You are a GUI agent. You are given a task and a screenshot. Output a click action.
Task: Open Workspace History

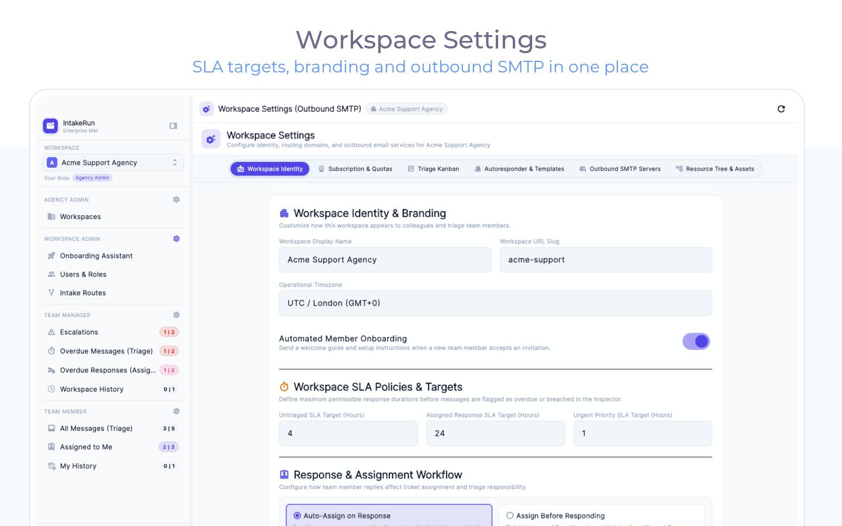(113, 389)
